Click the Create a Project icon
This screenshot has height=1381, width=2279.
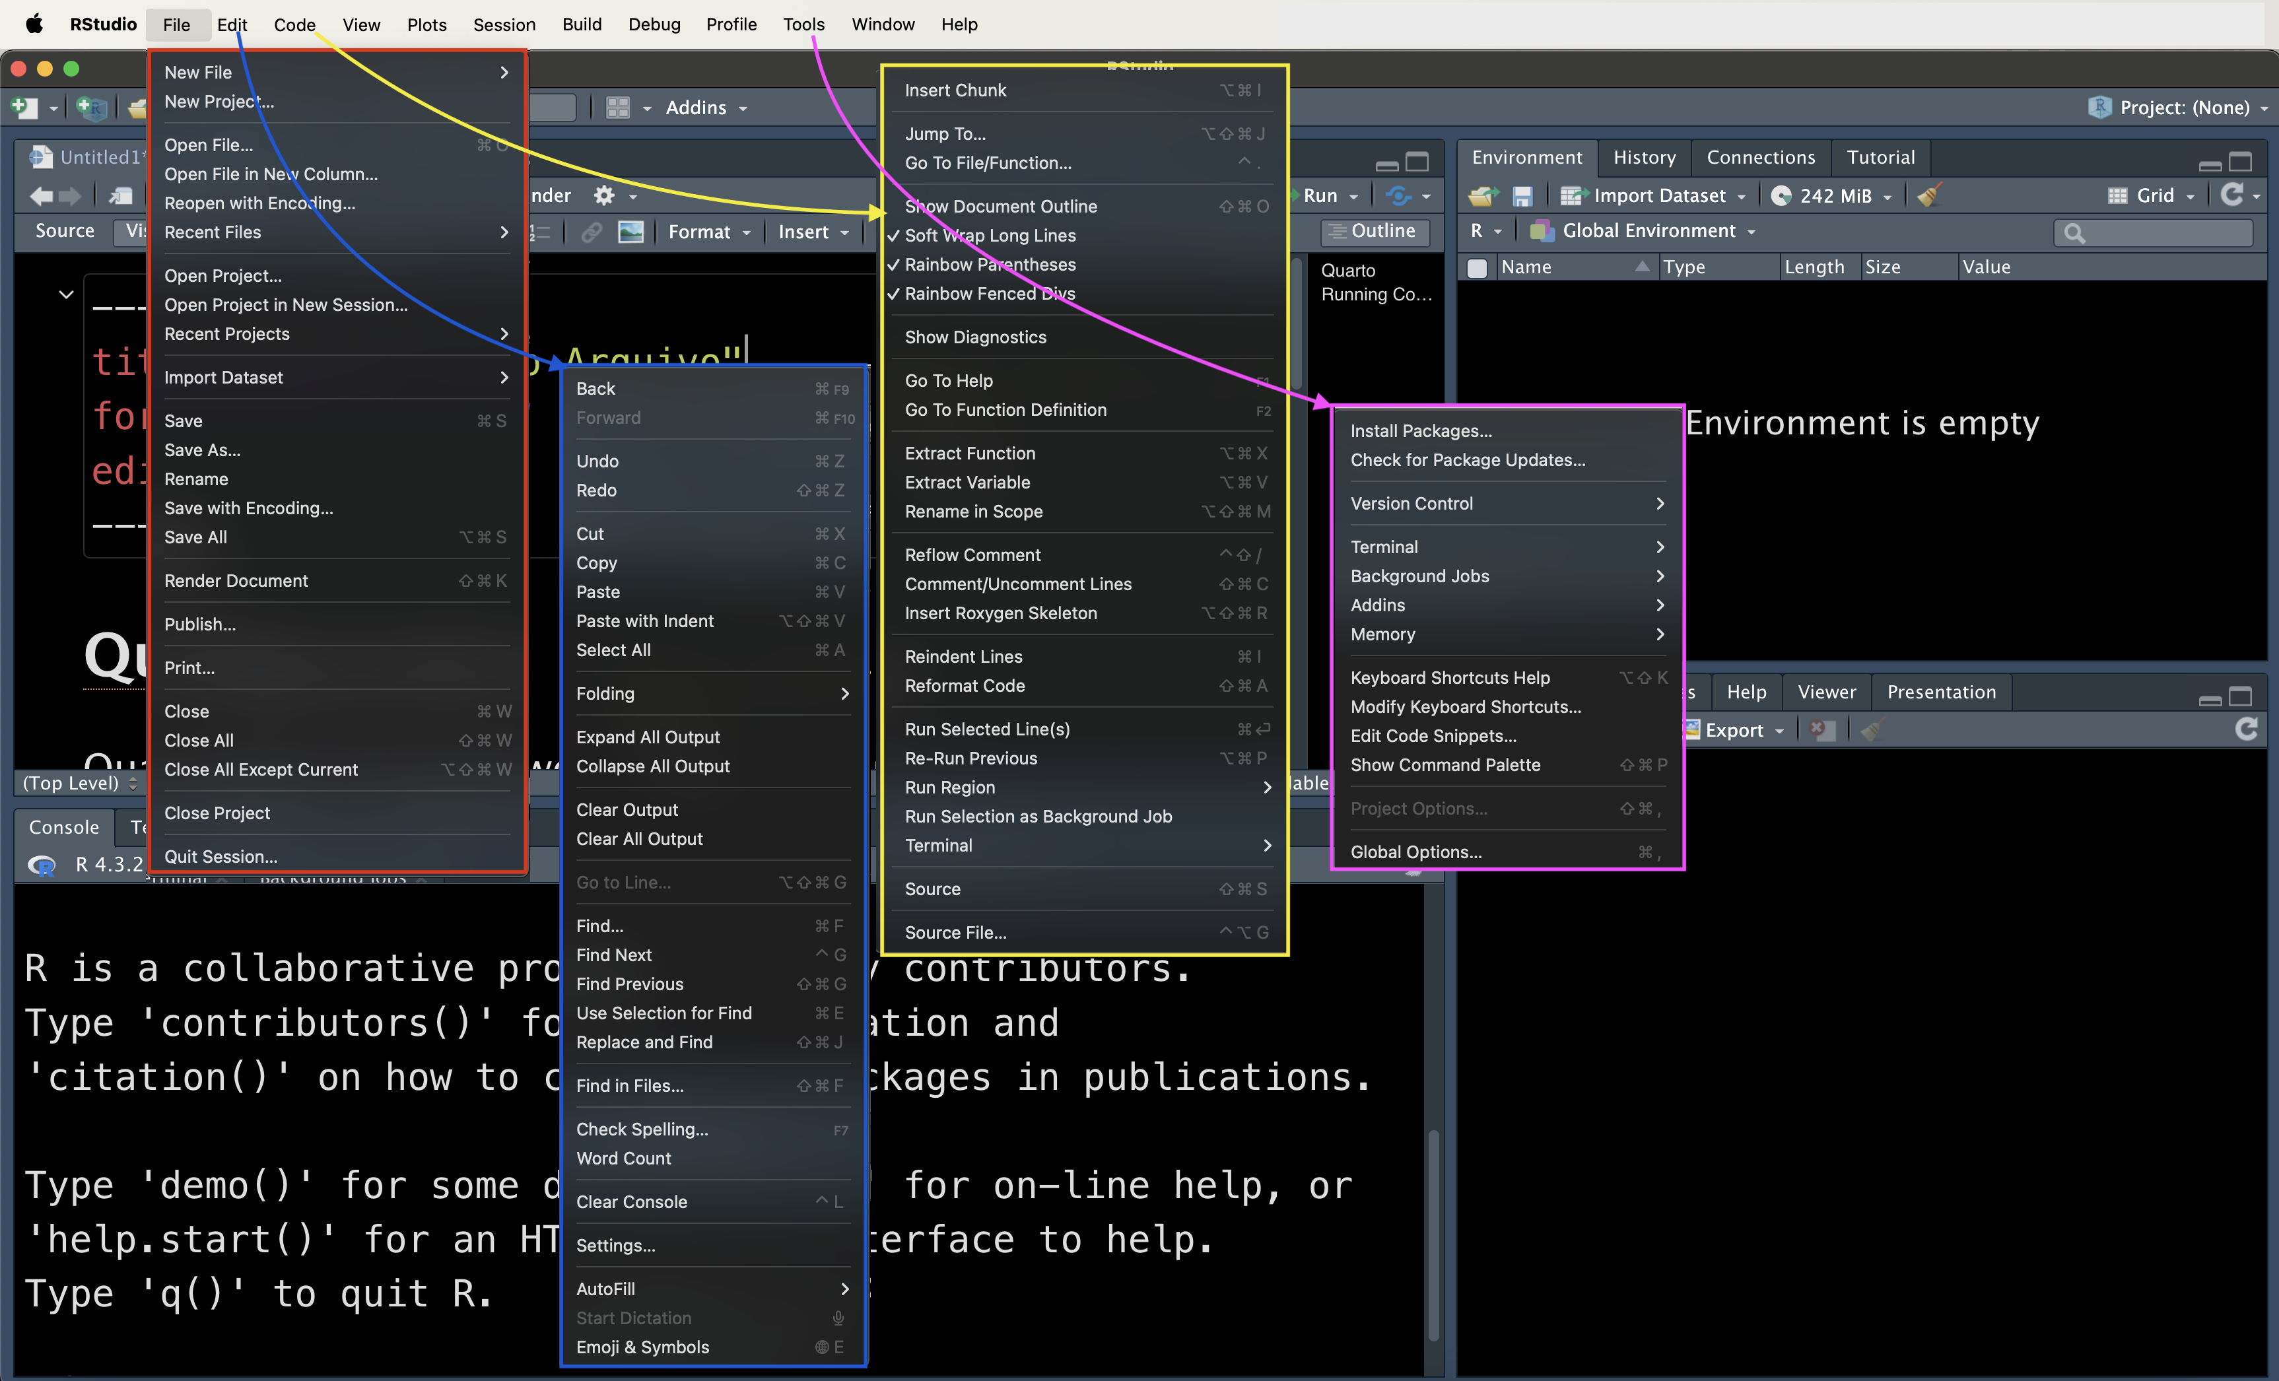[92, 108]
